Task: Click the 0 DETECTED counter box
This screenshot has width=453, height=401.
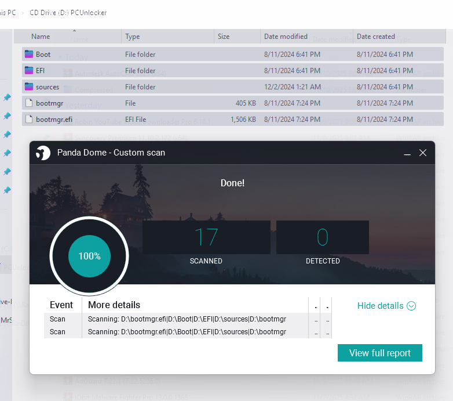Action: (x=323, y=237)
